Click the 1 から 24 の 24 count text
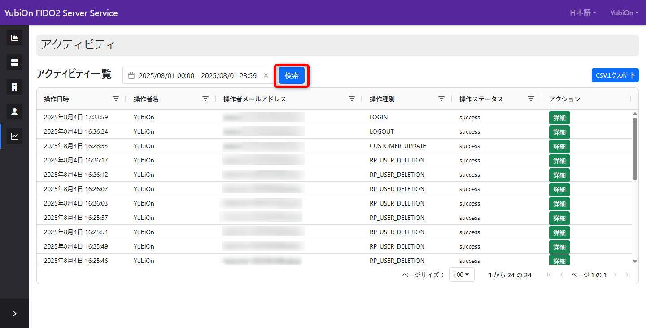Image resolution: width=646 pixels, height=328 pixels. [510, 275]
